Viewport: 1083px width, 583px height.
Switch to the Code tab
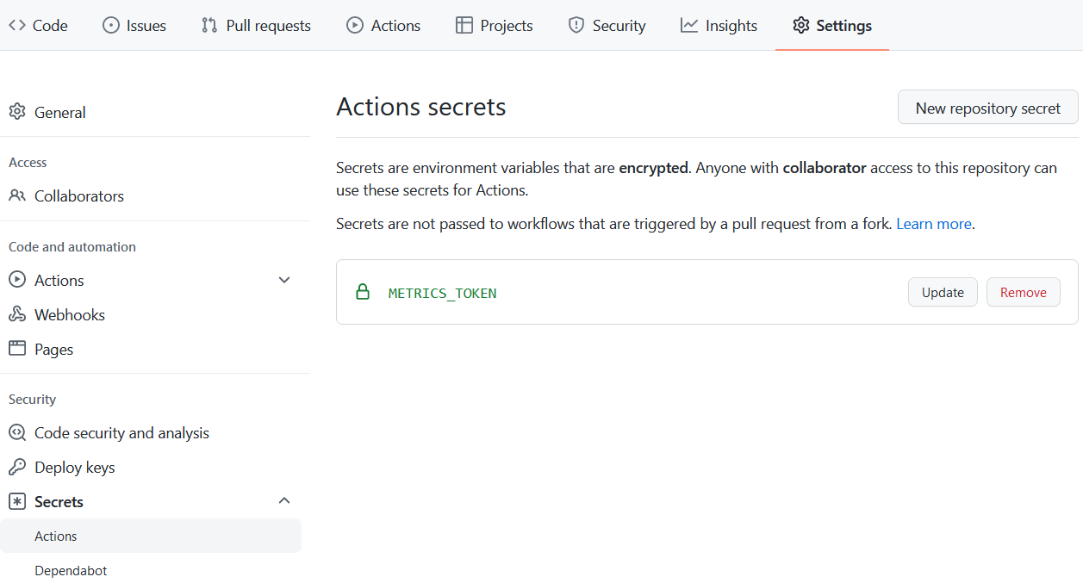pos(39,25)
